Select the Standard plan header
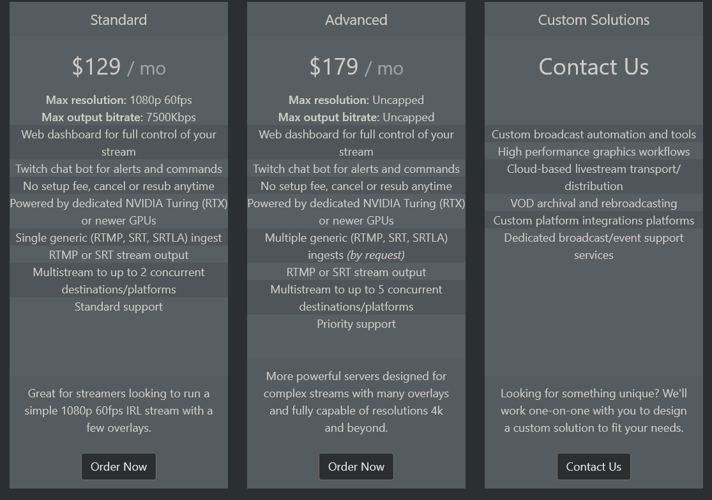This screenshot has width=712, height=500. (x=119, y=20)
